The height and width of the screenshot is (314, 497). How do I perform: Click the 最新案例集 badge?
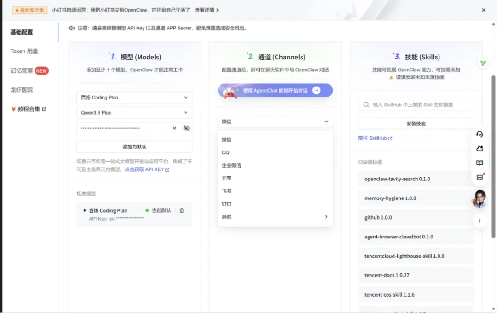(x=29, y=10)
